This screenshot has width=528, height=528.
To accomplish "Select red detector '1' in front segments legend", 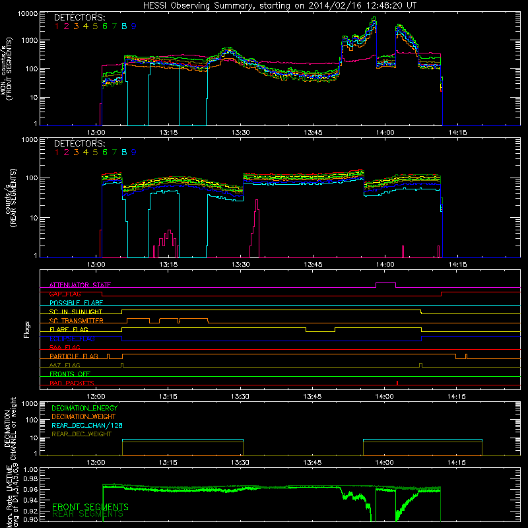I will (57, 26).
